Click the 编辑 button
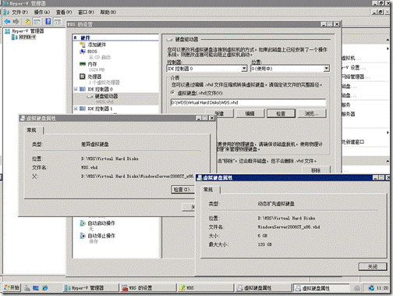This screenshot has width=393, height=296. coord(250,113)
